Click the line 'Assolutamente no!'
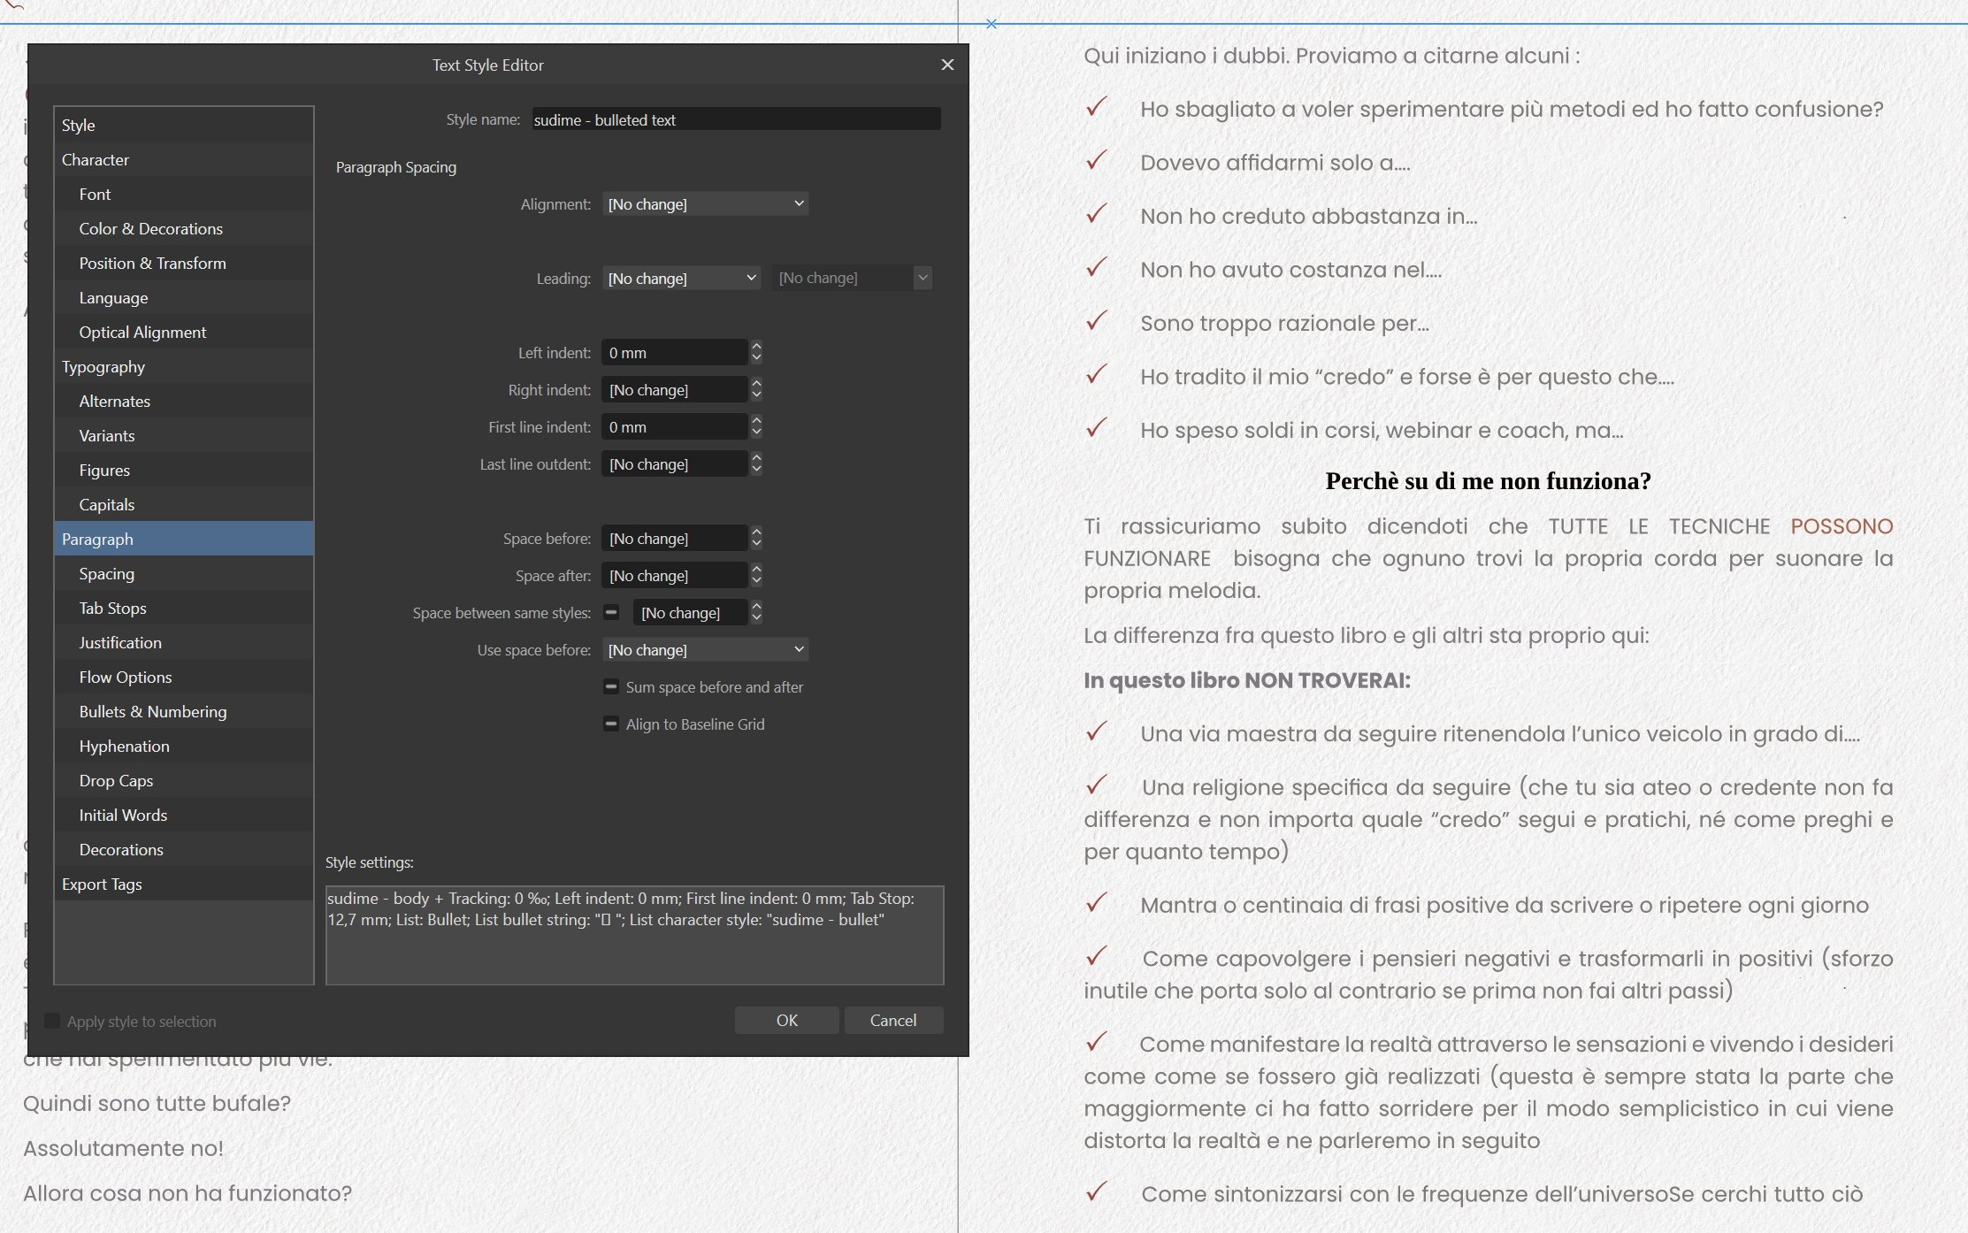This screenshot has width=1968, height=1233. (123, 1149)
